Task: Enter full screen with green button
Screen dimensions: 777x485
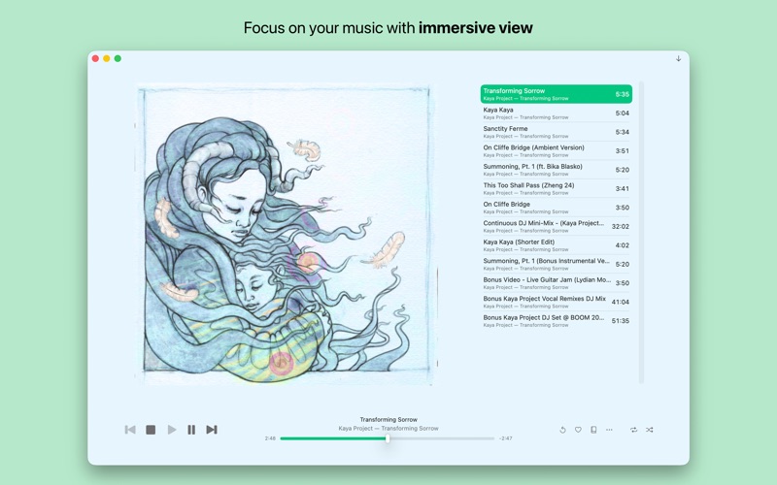Action: (x=118, y=58)
